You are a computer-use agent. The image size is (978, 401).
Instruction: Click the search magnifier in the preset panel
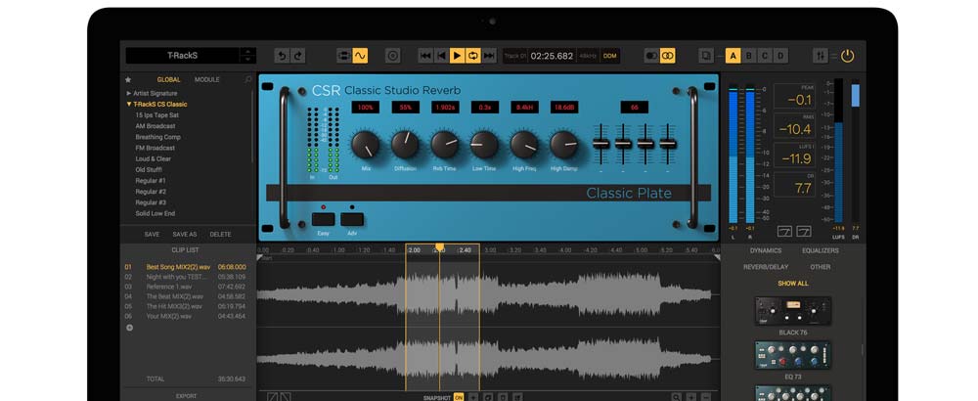pyautogui.click(x=248, y=79)
